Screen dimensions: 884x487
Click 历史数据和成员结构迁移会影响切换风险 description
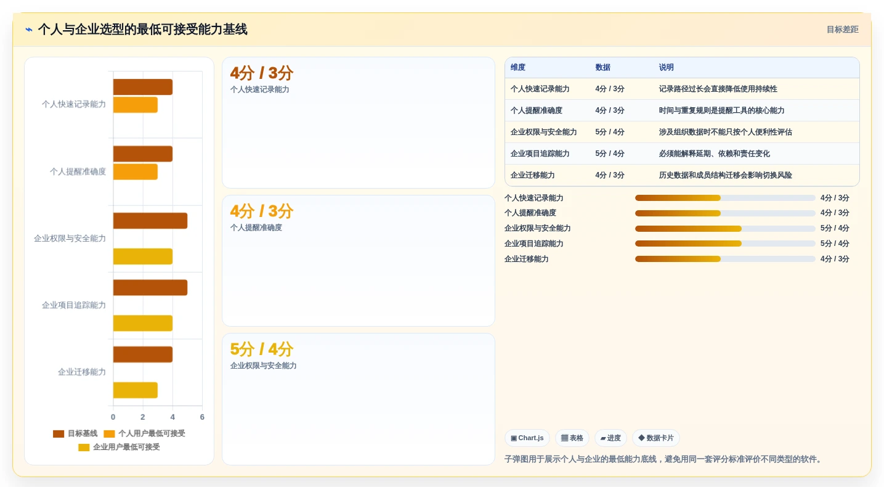[x=726, y=175]
